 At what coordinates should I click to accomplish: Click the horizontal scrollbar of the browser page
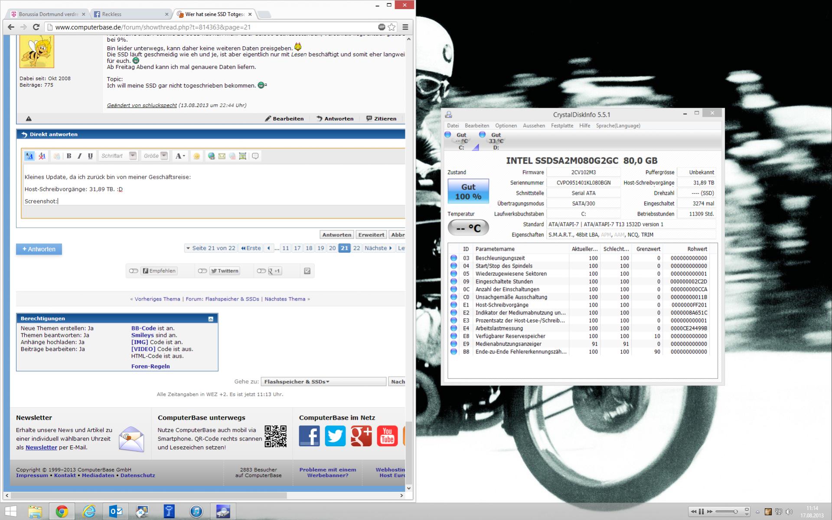click(x=149, y=495)
